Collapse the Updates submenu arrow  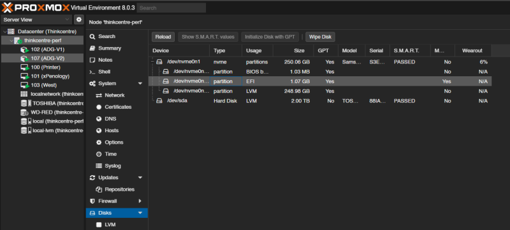click(x=140, y=177)
